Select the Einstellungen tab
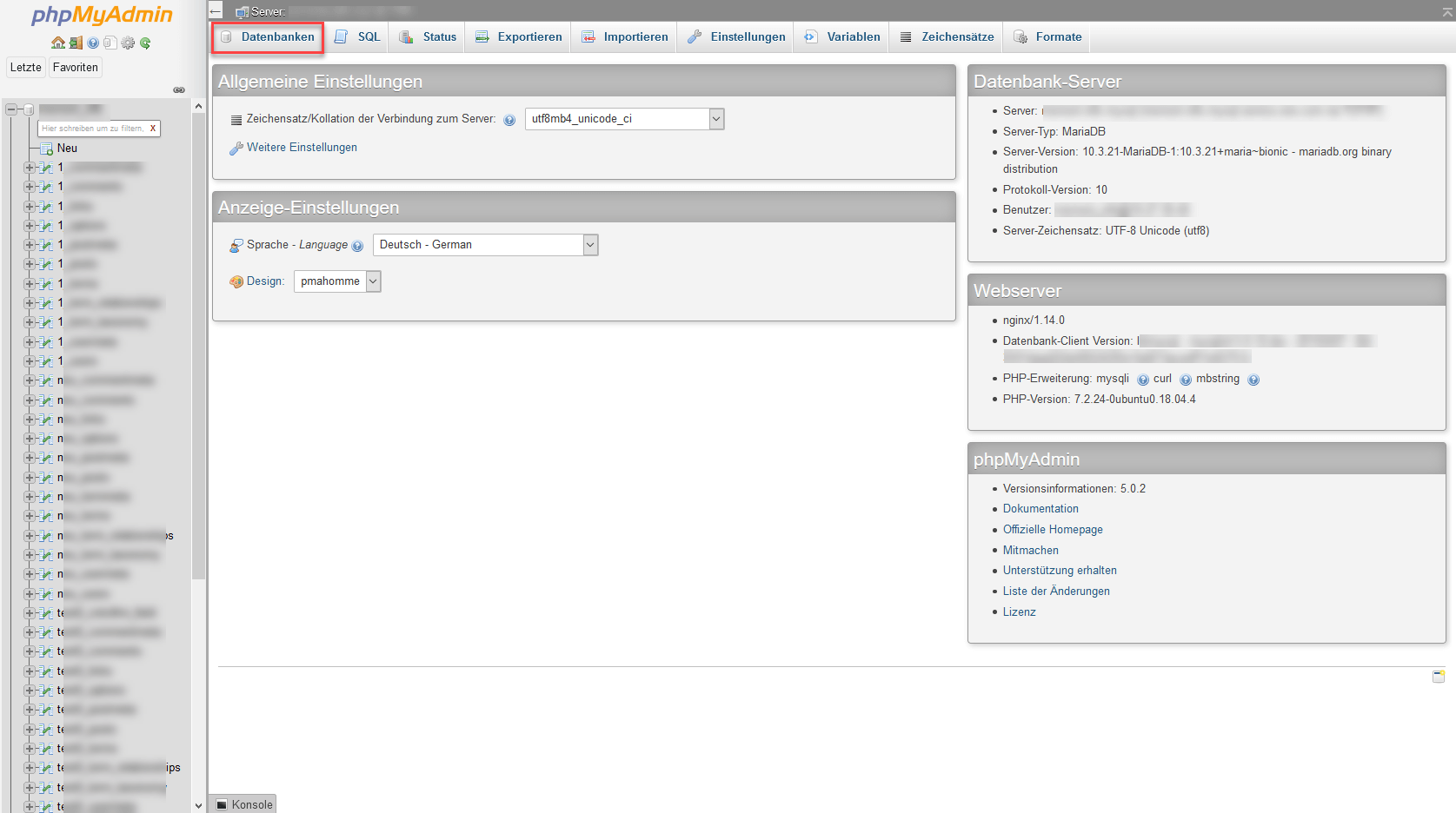 pos(736,37)
